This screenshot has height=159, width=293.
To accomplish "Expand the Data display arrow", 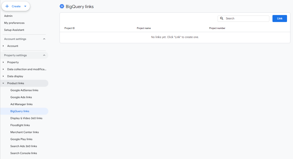I will click(x=3, y=76).
